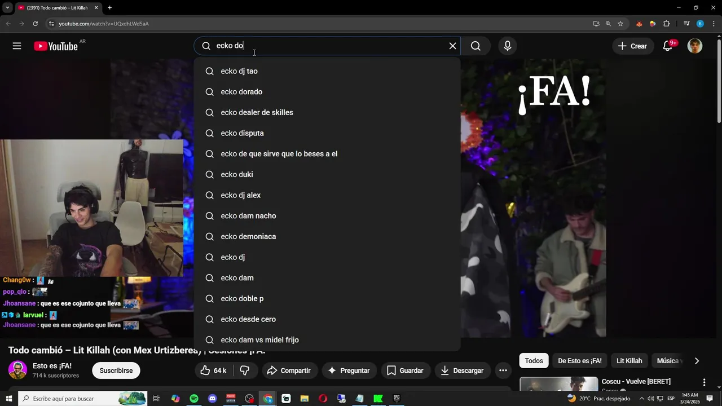
Task: Open Discord from the taskbar
Action: click(212, 399)
